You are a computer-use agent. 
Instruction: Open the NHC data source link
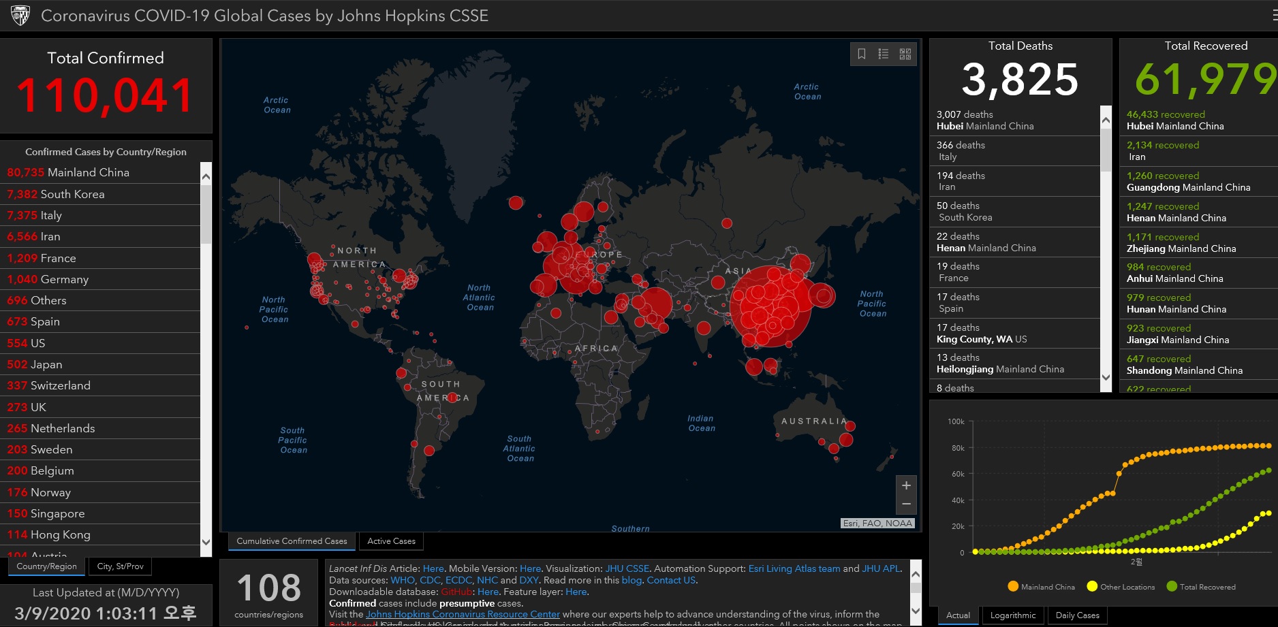pyautogui.click(x=487, y=580)
